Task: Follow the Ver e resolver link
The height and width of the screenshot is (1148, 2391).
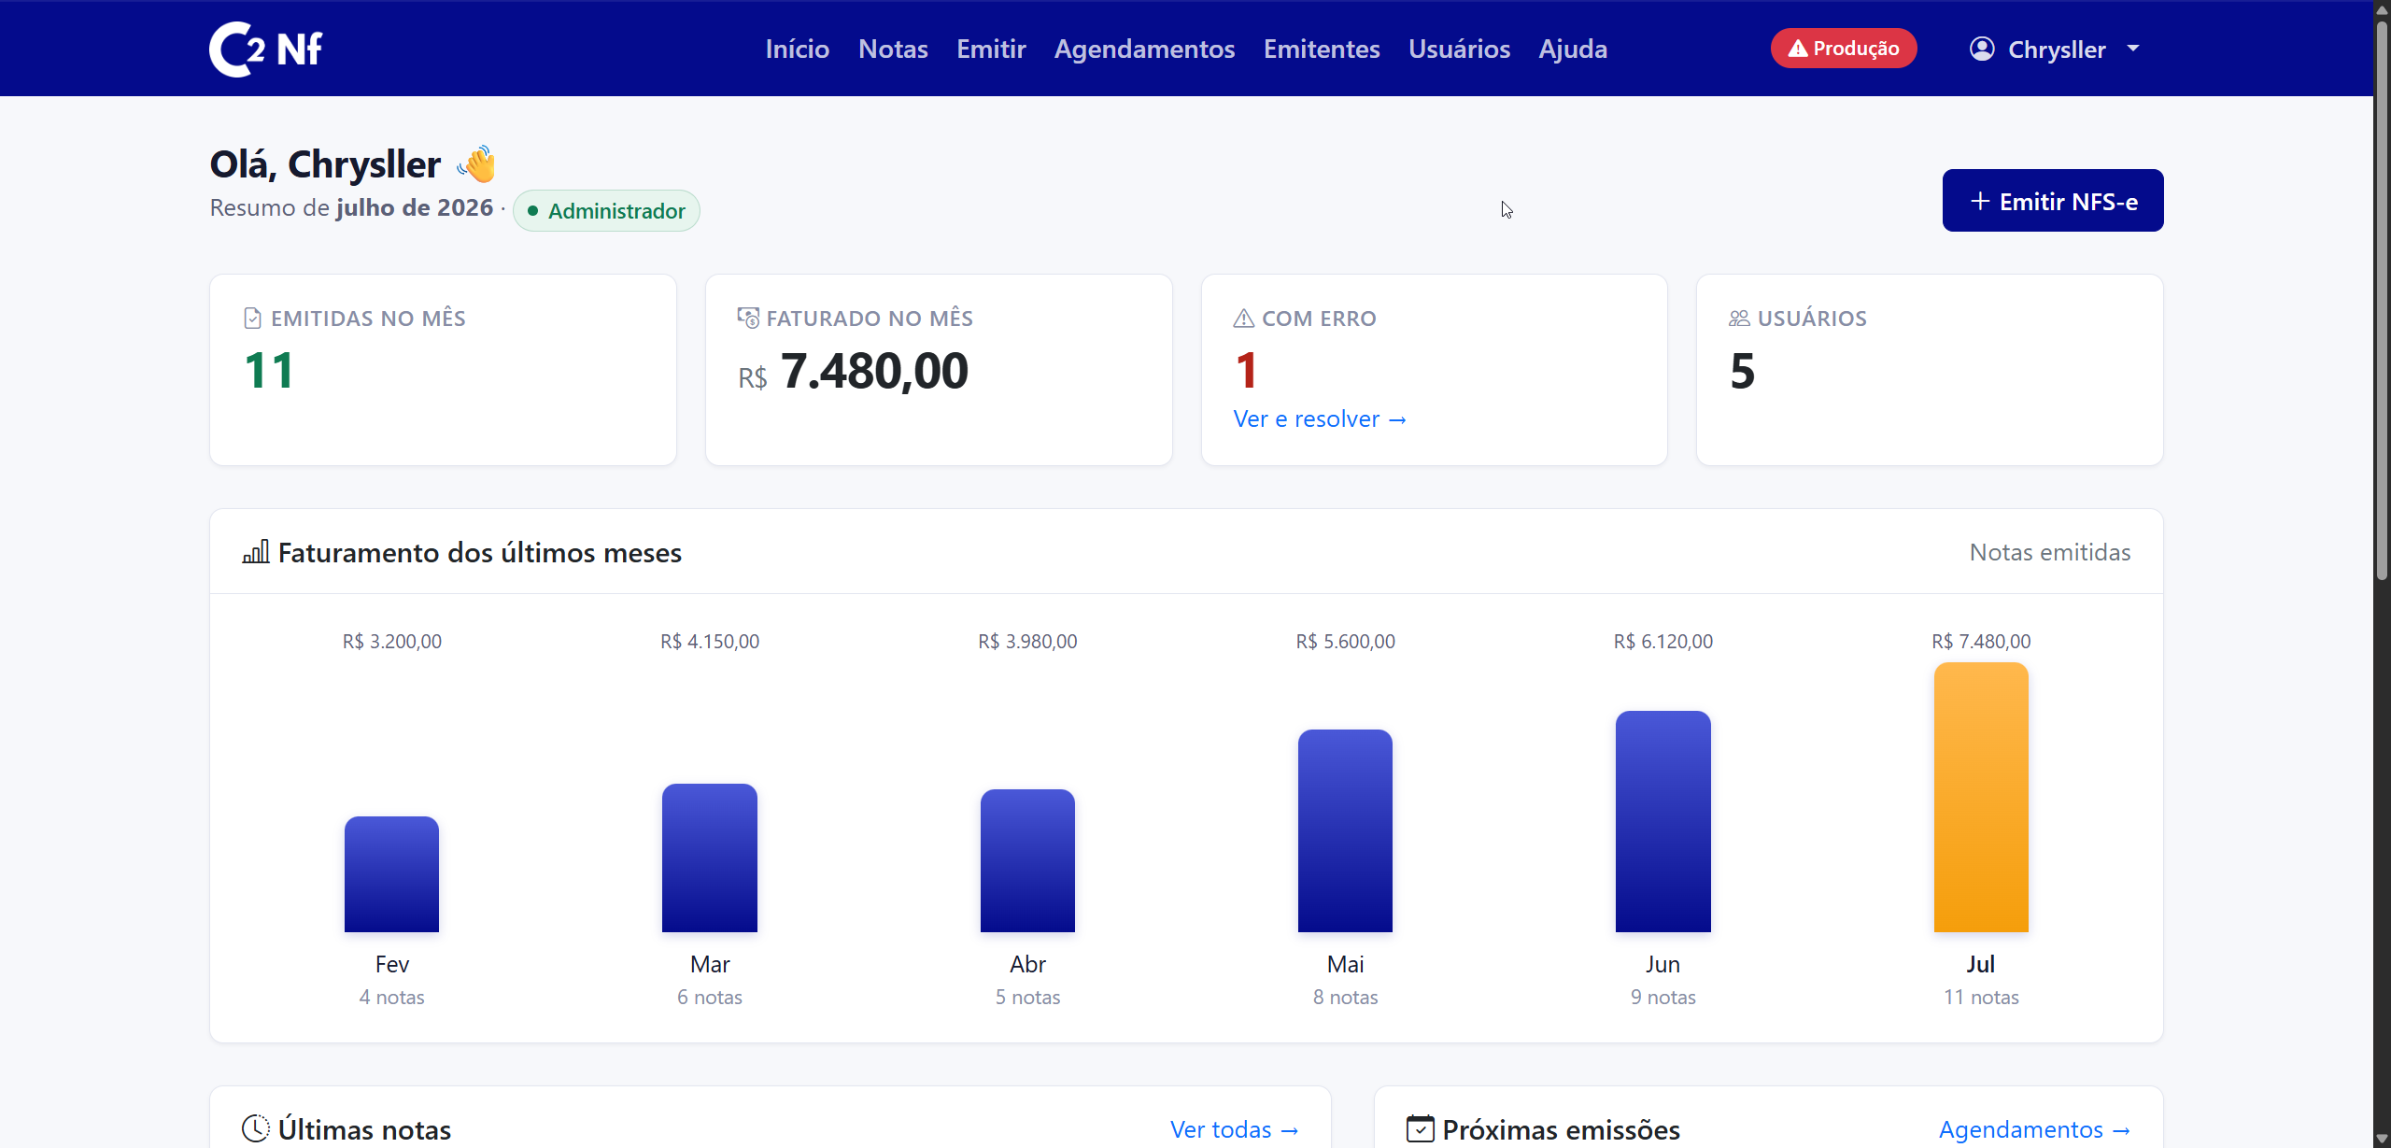Action: coord(1320,418)
